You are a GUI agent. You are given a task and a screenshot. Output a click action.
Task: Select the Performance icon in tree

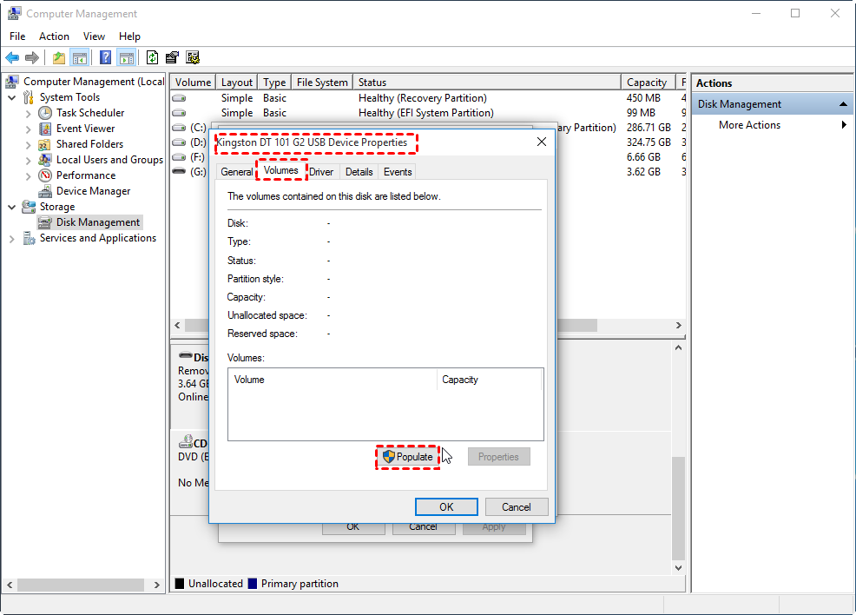(45, 175)
